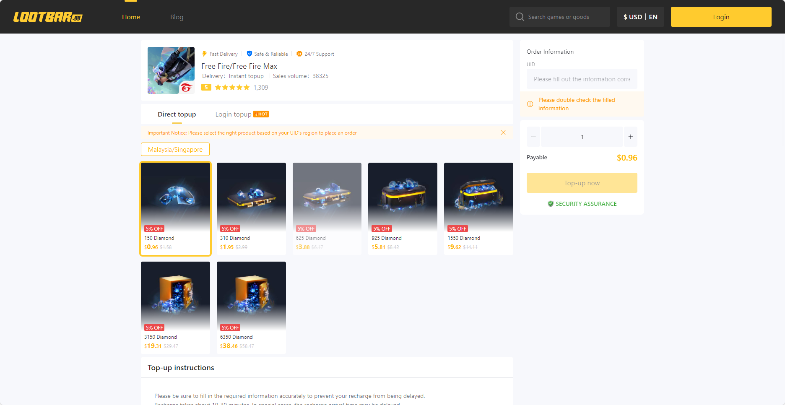Click the Safe & Reliable shield icon
The width and height of the screenshot is (785, 405).
click(250, 54)
